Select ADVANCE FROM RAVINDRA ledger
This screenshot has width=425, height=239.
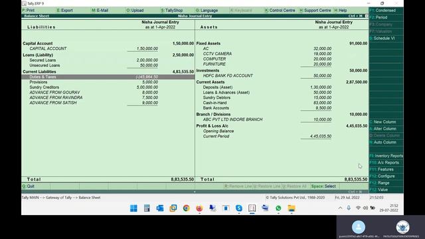coord(108,98)
